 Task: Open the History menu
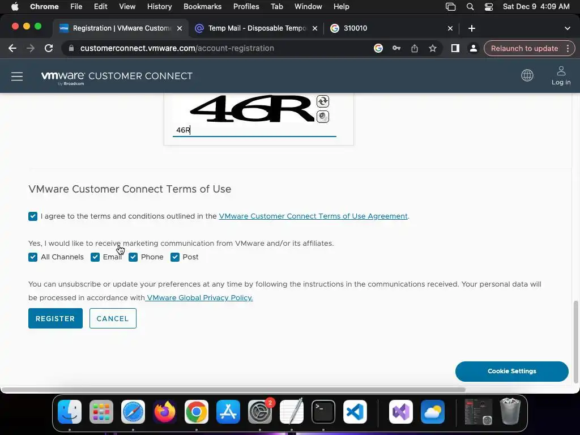coord(159,7)
